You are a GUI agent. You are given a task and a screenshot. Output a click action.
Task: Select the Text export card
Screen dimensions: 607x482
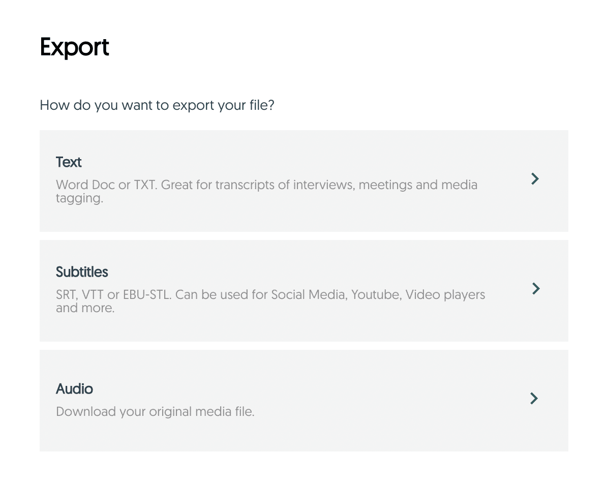click(303, 180)
